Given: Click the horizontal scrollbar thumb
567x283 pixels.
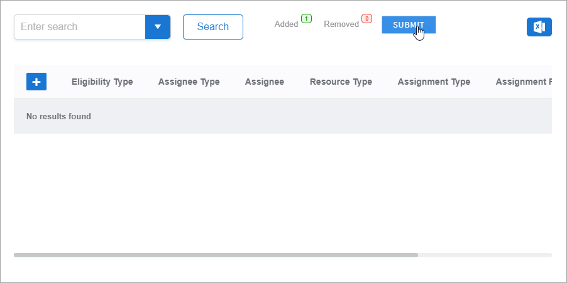Looking at the screenshot, I should tap(216, 255).
